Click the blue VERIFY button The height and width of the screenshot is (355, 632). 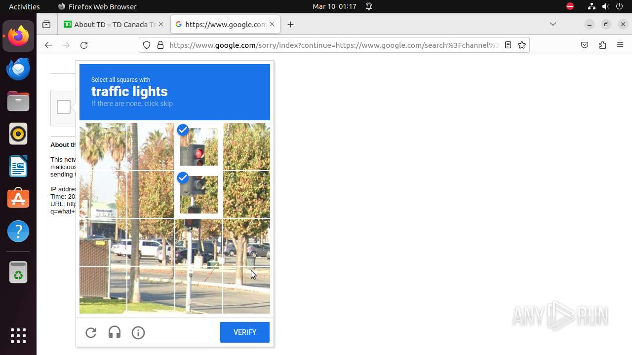245,332
